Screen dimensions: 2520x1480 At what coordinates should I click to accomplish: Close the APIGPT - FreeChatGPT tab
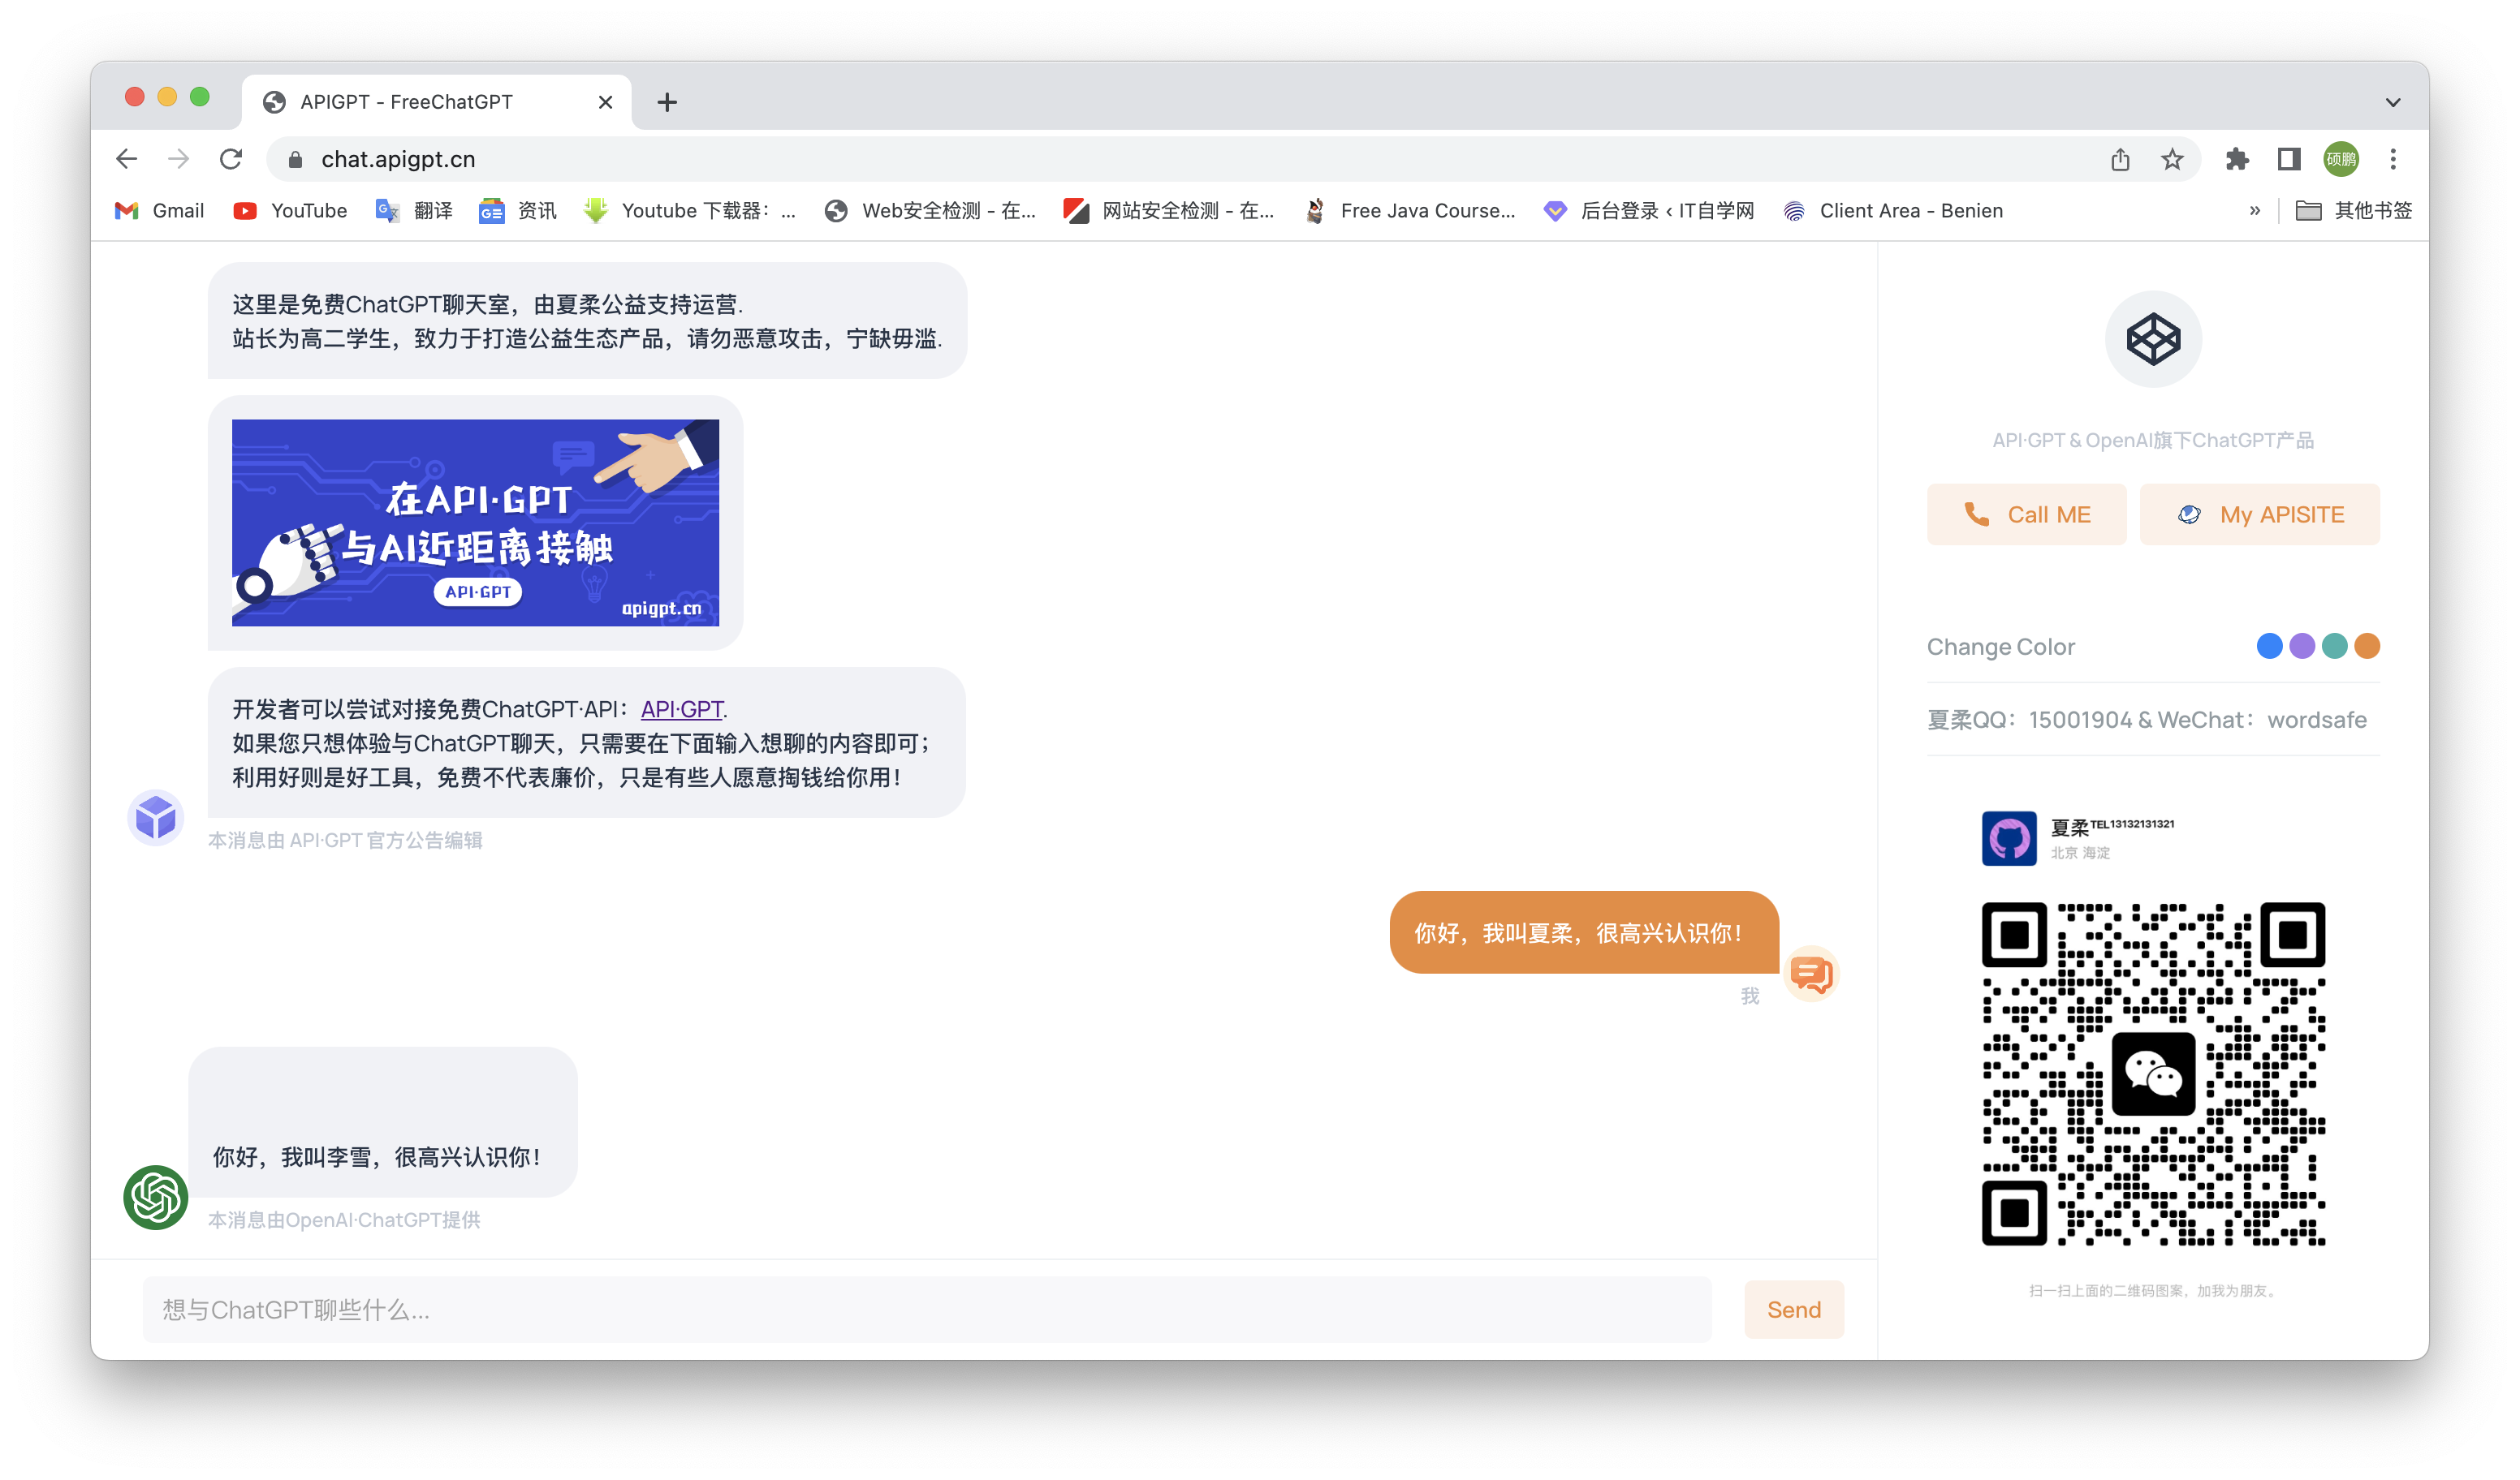(605, 102)
